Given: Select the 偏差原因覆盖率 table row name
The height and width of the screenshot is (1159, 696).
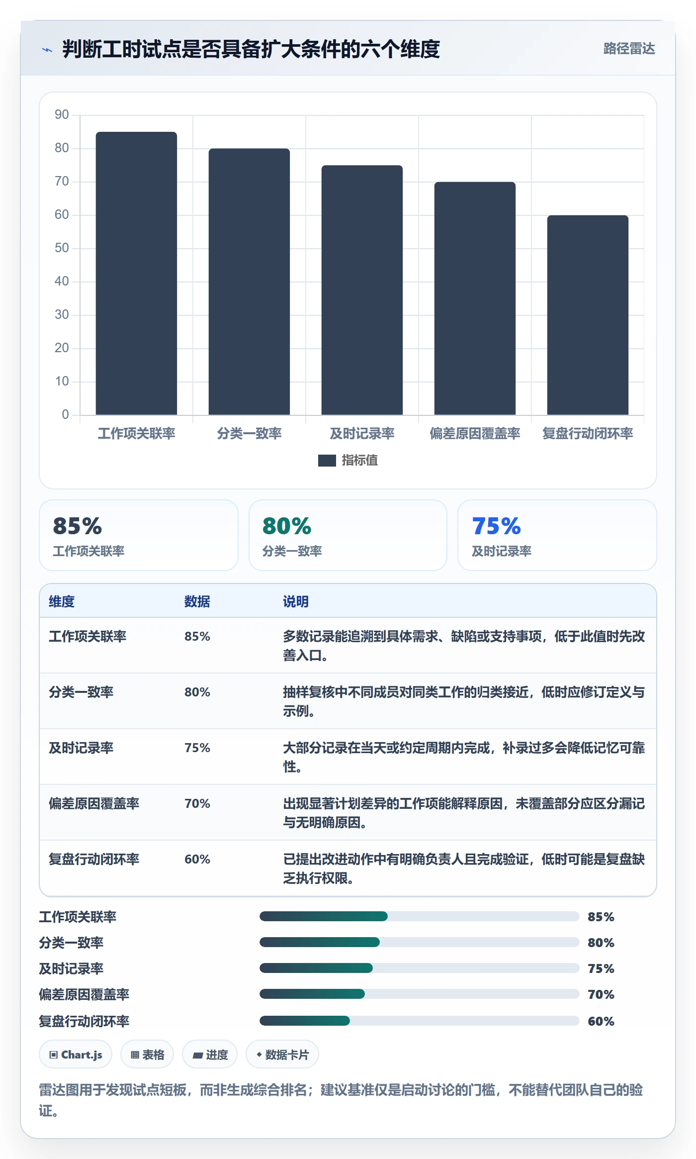Looking at the screenshot, I should coord(94,803).
